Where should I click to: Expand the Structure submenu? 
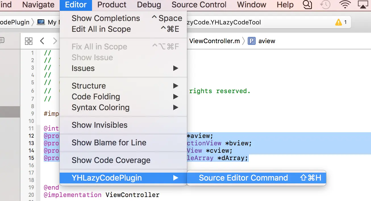click(123, 86)
